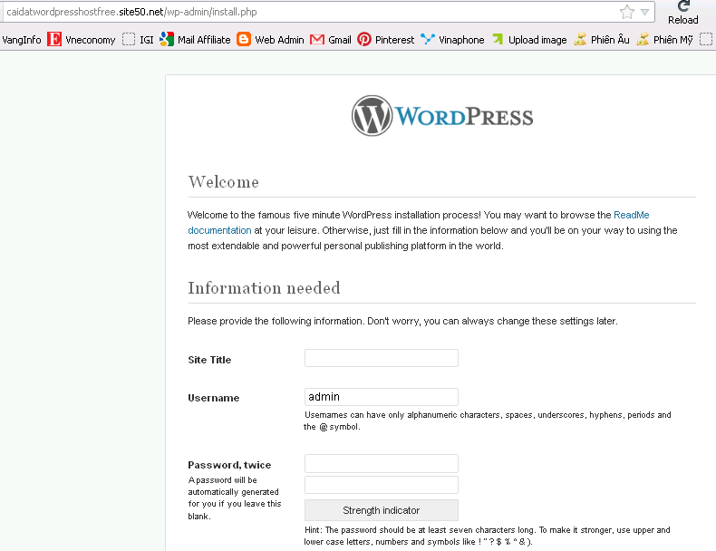This screenshot has height=551, width=716.
Task: Click the Web Admin Blogger icon
Action: 244,39
